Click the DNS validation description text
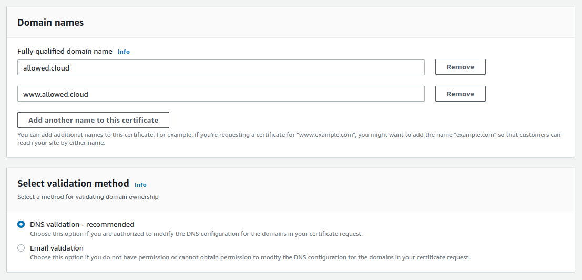Image resolution: width=582 pixels, height=280 pixels. [196, 234]
